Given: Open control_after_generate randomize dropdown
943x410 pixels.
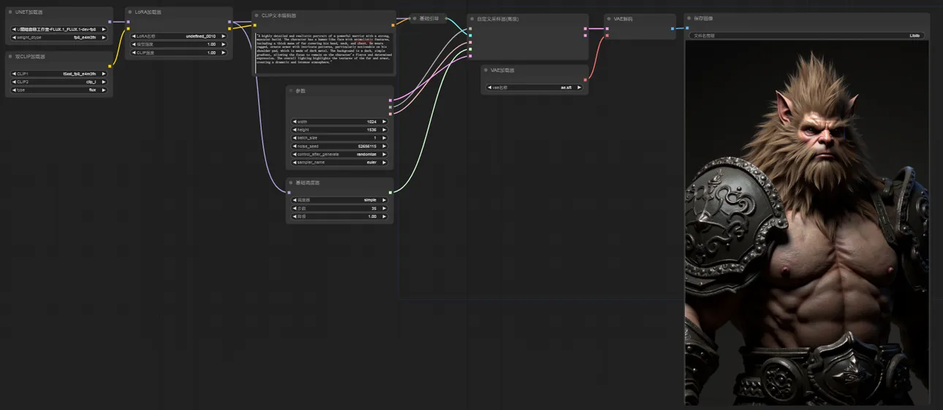Looking at the screenshot, I should [339, 154].
